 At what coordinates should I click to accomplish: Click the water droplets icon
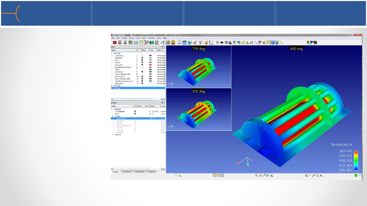pyautogui.click(x=190, y=42)
